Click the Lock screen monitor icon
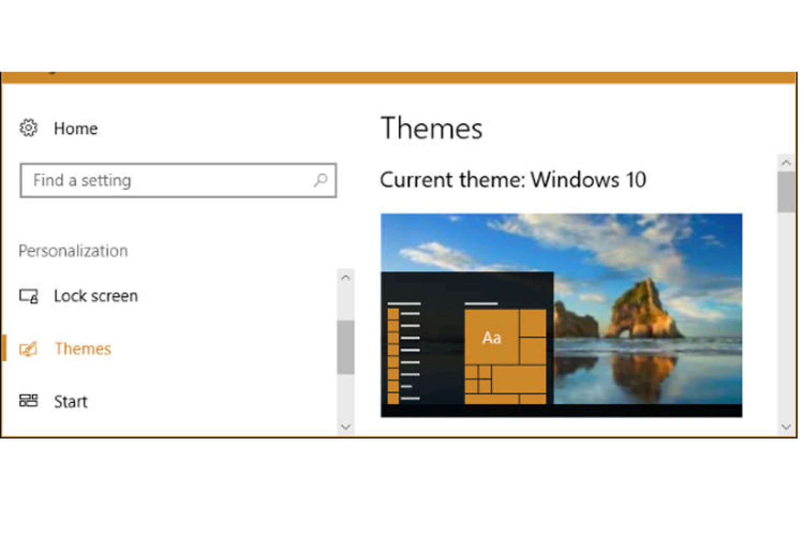This screenshot has width=804, height=536. point(28,296)
